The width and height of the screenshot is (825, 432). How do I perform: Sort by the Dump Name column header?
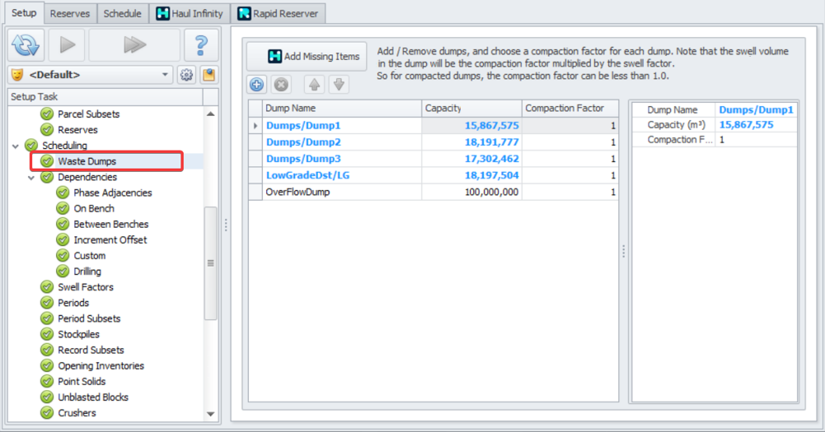point(342,109)
